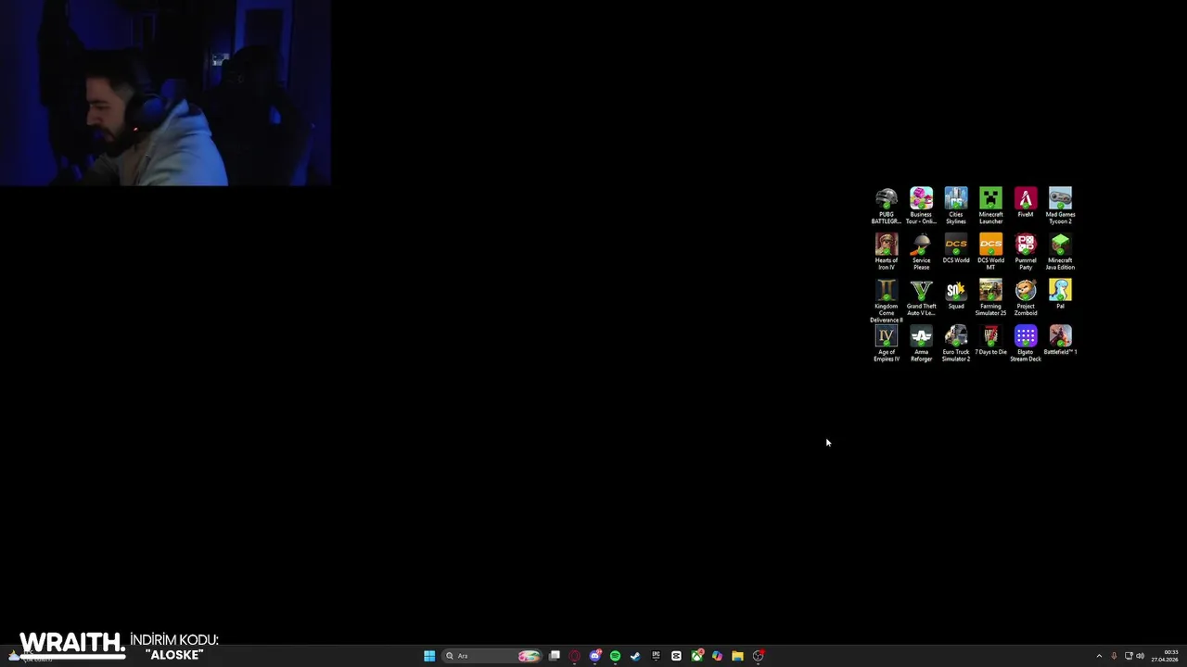Image resolution: width=1187 pixels, height=667 pixels.
Task: Open CapCut from the taskbar
Action: click(676, 656)
